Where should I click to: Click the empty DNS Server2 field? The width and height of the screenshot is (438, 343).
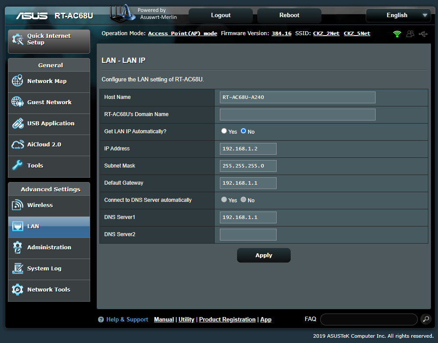[x=248, y=235]
